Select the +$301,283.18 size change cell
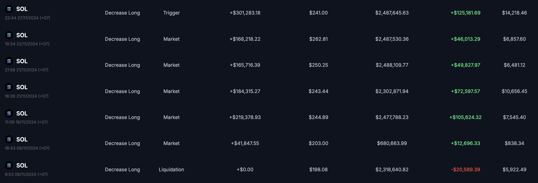Screen dimensions: 538x183 [x=245, y=13]
